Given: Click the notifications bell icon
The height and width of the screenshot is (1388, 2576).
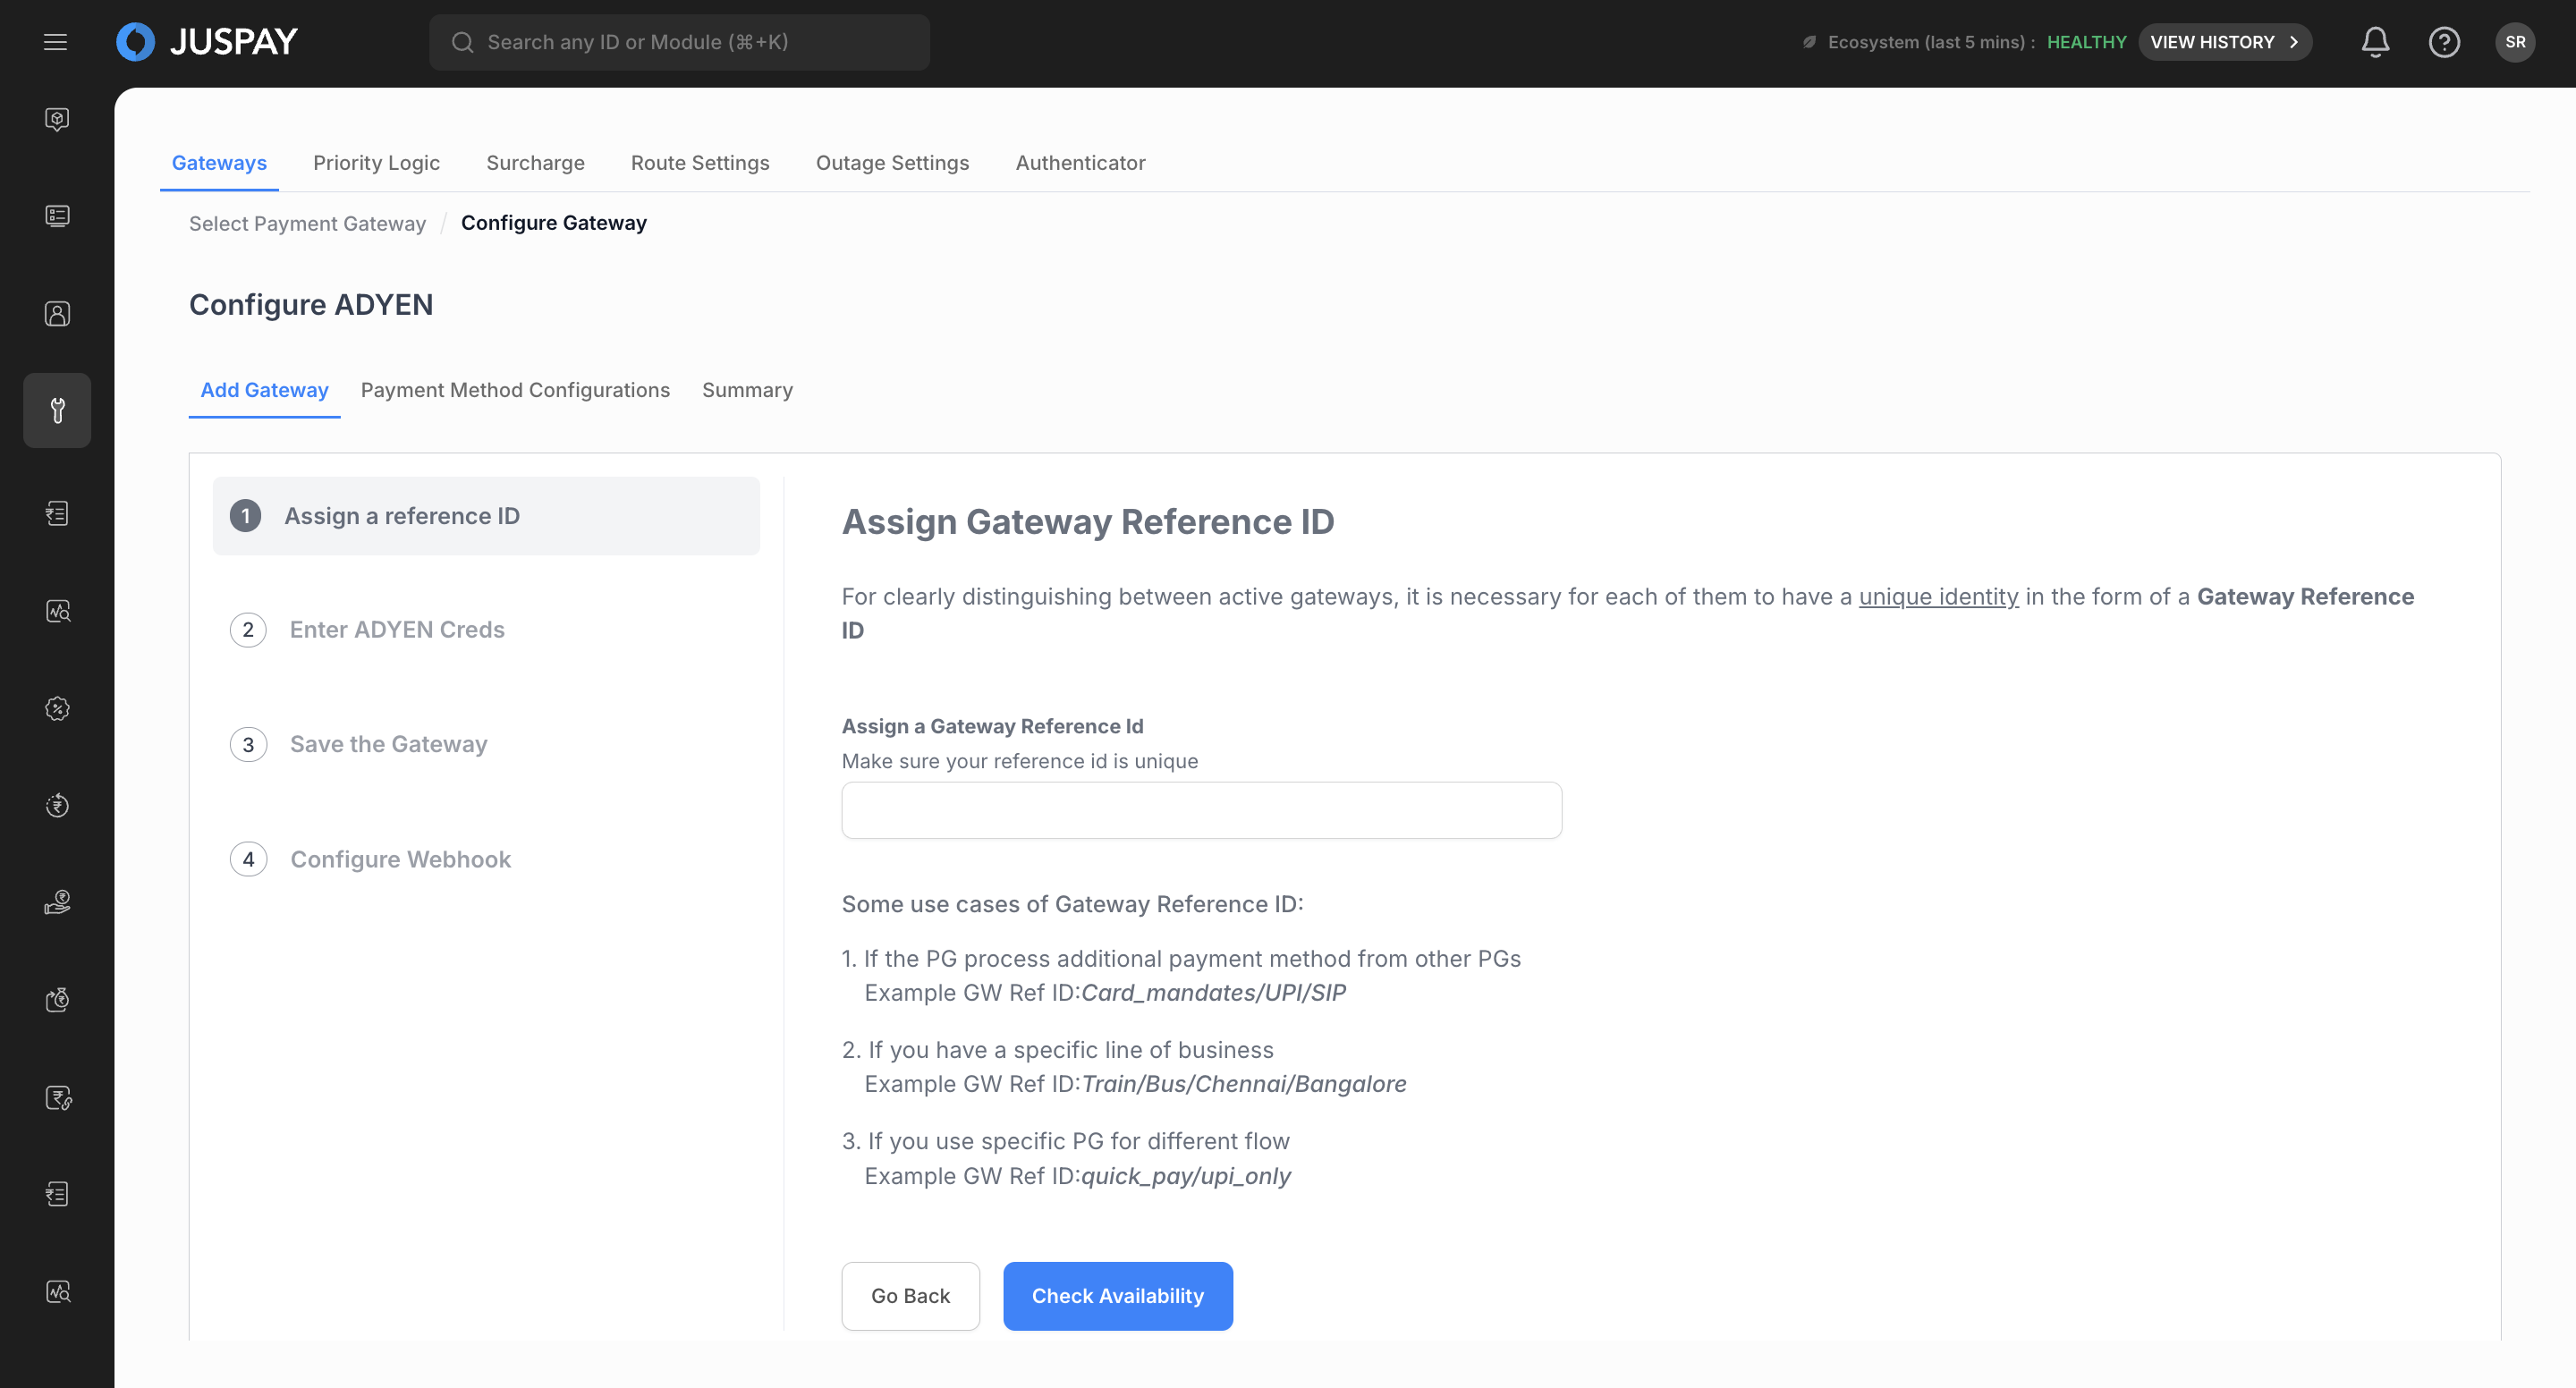Looking at the screenshot, I should tap(2375, 42).
